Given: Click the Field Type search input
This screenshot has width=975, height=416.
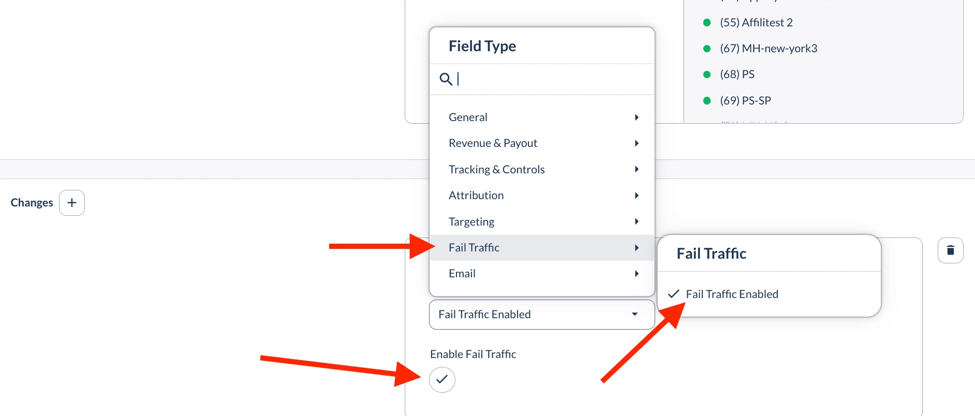Looking at the screenshot, I should 549,79.
